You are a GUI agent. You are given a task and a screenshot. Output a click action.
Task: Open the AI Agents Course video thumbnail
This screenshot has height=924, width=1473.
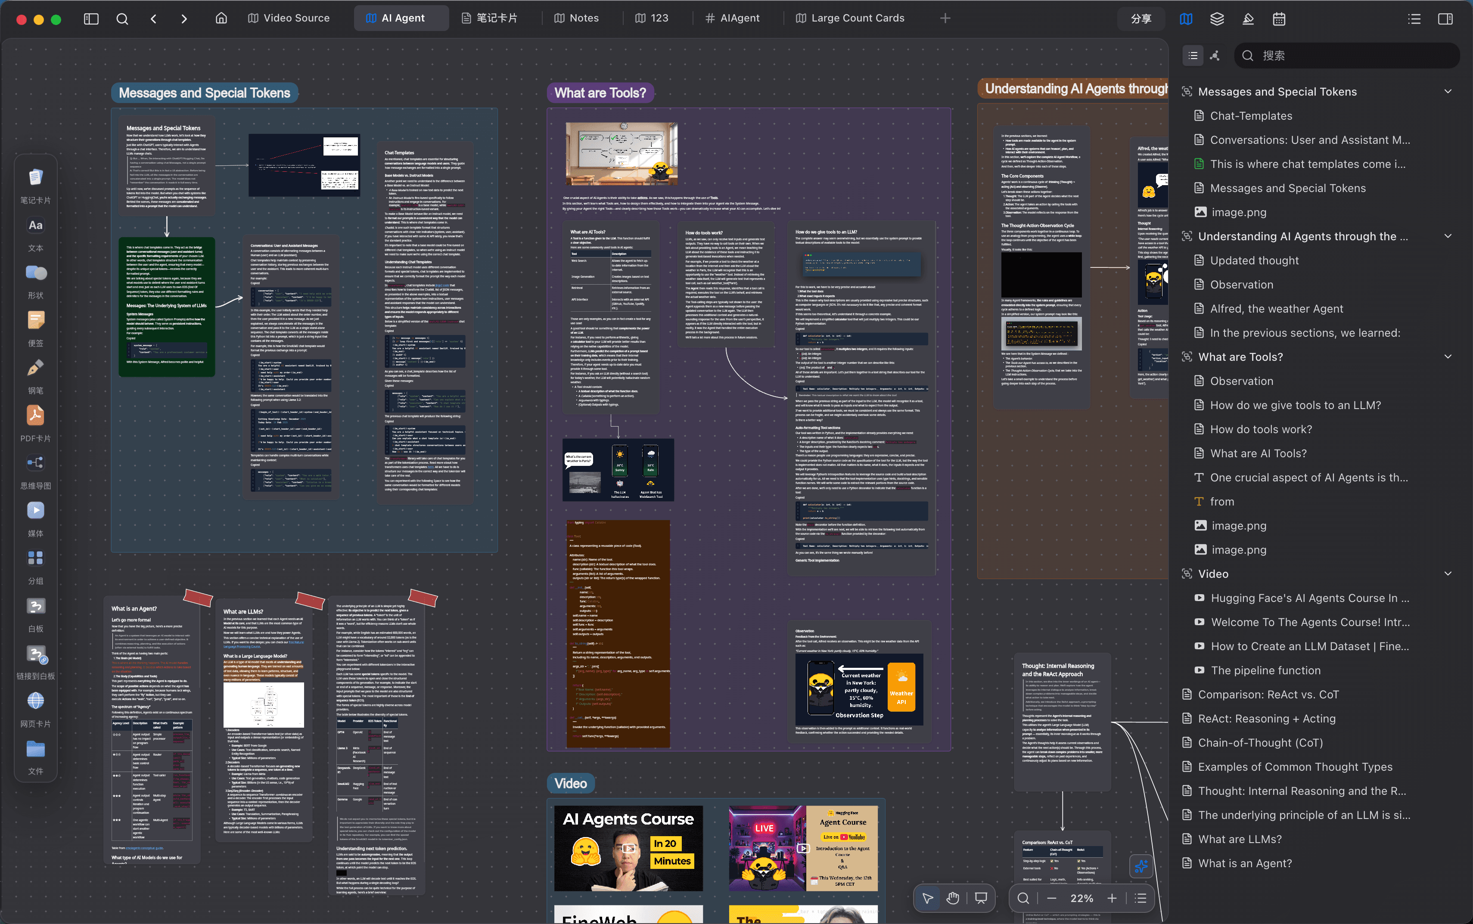click(628, 848)
